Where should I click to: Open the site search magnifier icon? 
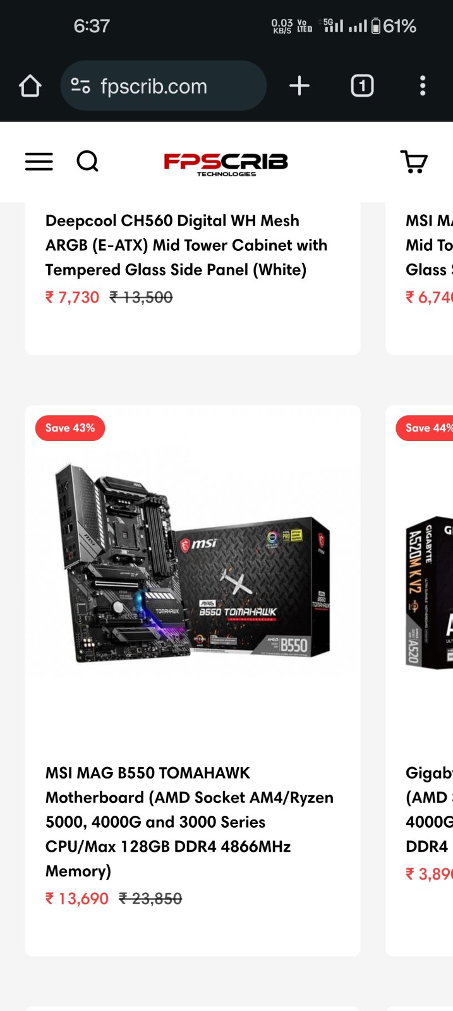pyautogui.click(x=88, y=162)
